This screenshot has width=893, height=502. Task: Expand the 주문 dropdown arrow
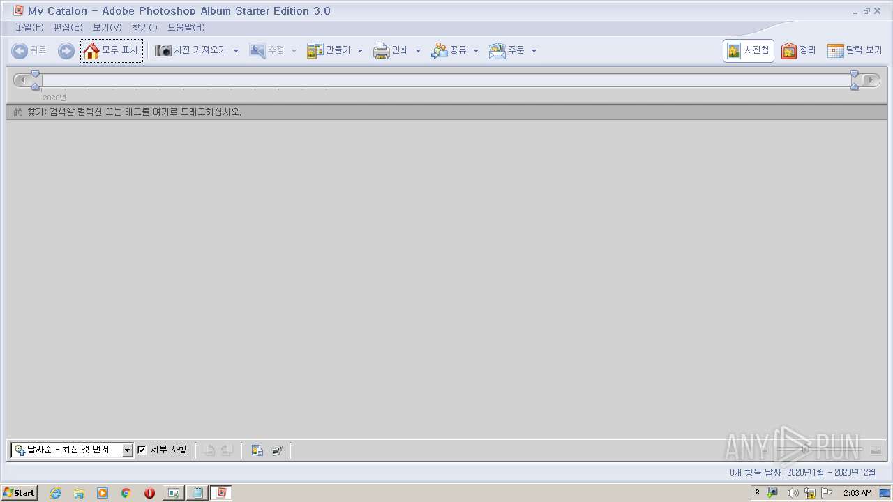(x=534, y=51)
